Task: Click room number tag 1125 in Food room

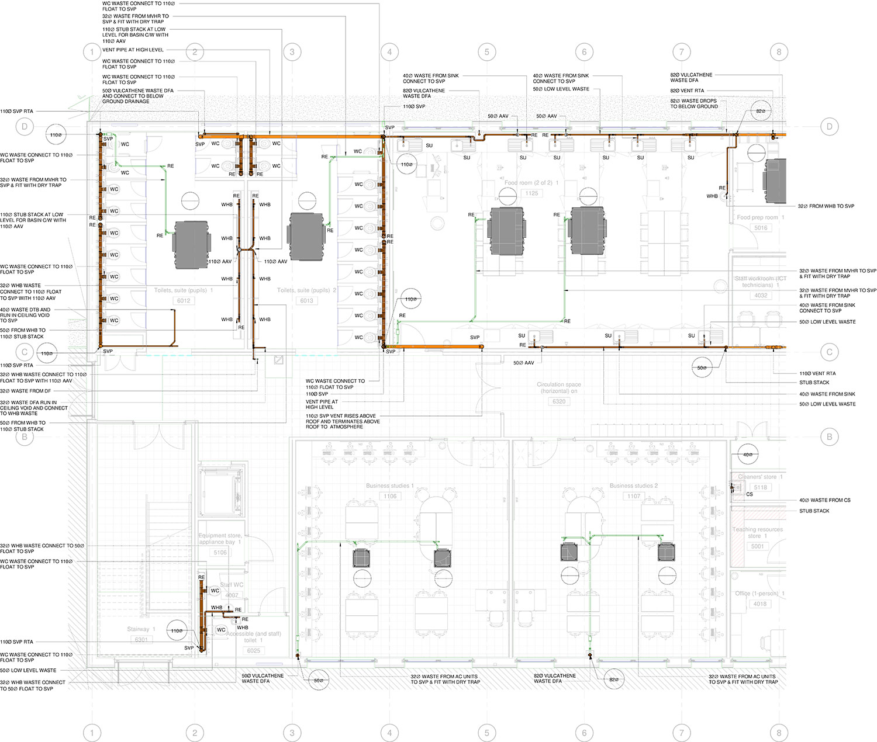Action: click(x=531, y=193)
